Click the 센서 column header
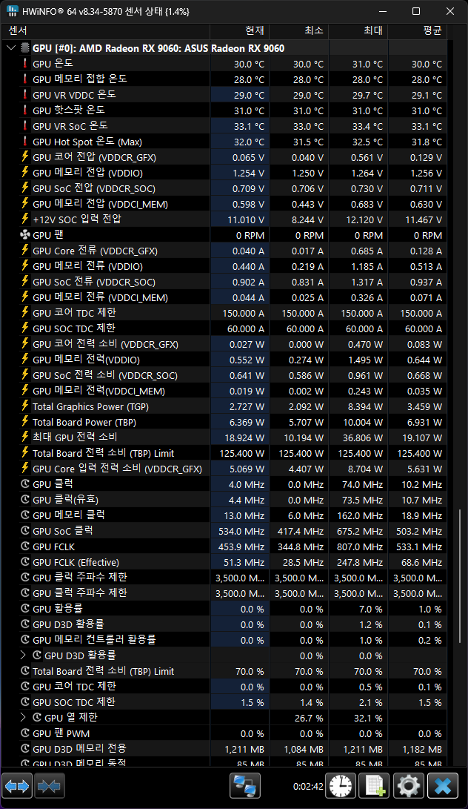 pyautogui.click(x=105, y=31)
